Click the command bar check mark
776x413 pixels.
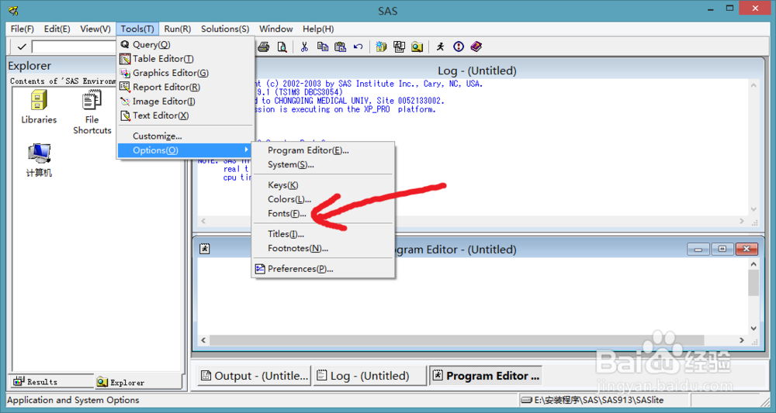(21, 47)
